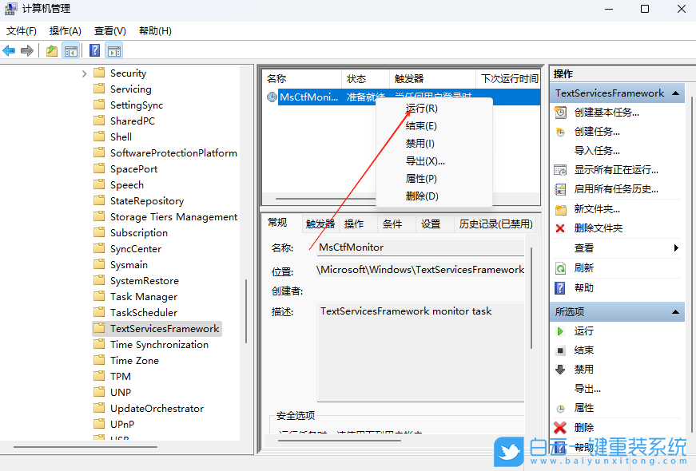This screenshot has height=471, width=696.
Task: Toggle the Show/Hide console tree icon
Action: click(x=70, y=50)
